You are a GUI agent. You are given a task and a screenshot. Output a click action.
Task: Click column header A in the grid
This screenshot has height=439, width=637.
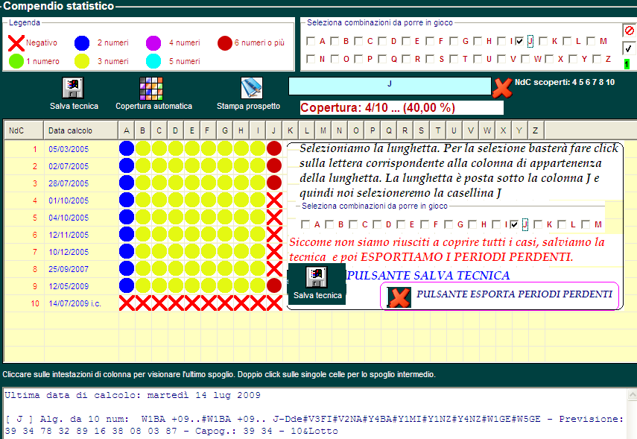tap(127, 130)
